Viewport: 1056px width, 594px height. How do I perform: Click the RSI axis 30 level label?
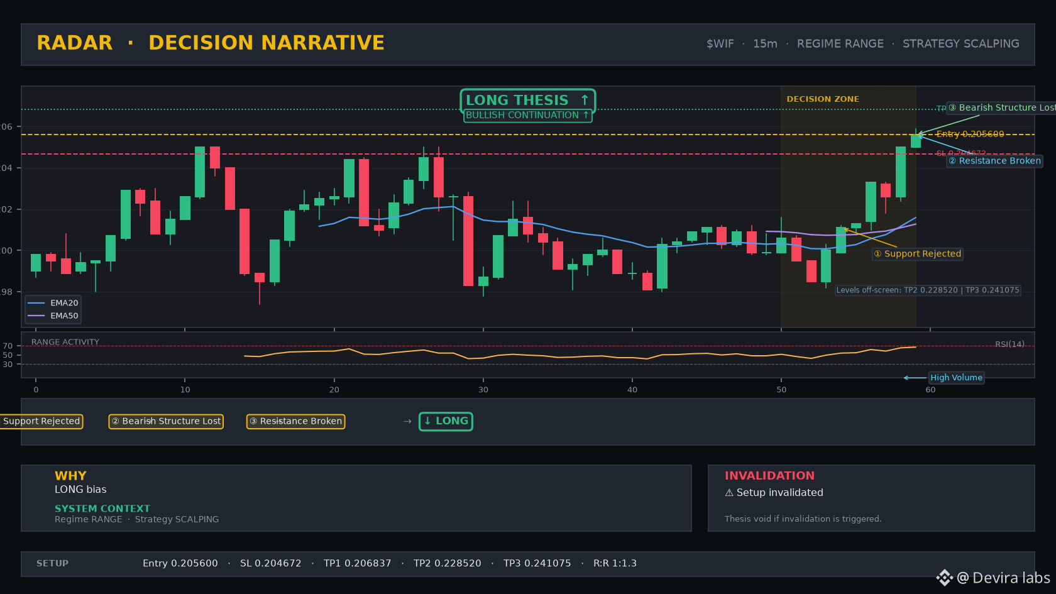click(8, 364)
